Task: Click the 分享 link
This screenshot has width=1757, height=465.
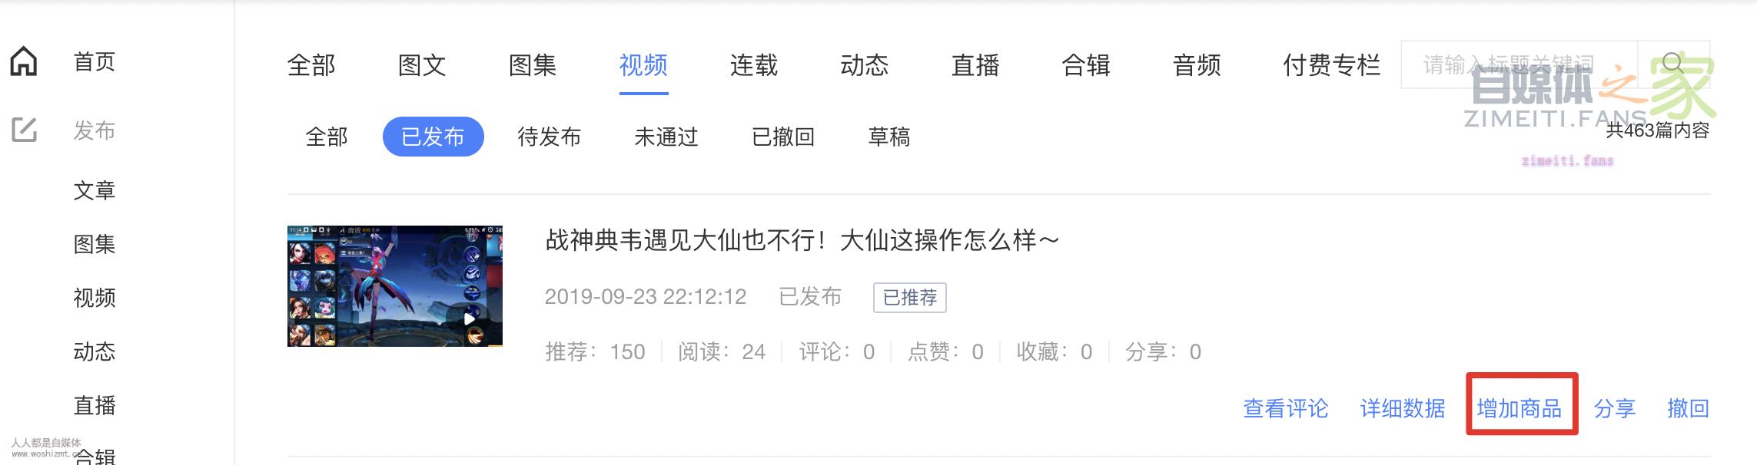Action: coord(1614,408)
